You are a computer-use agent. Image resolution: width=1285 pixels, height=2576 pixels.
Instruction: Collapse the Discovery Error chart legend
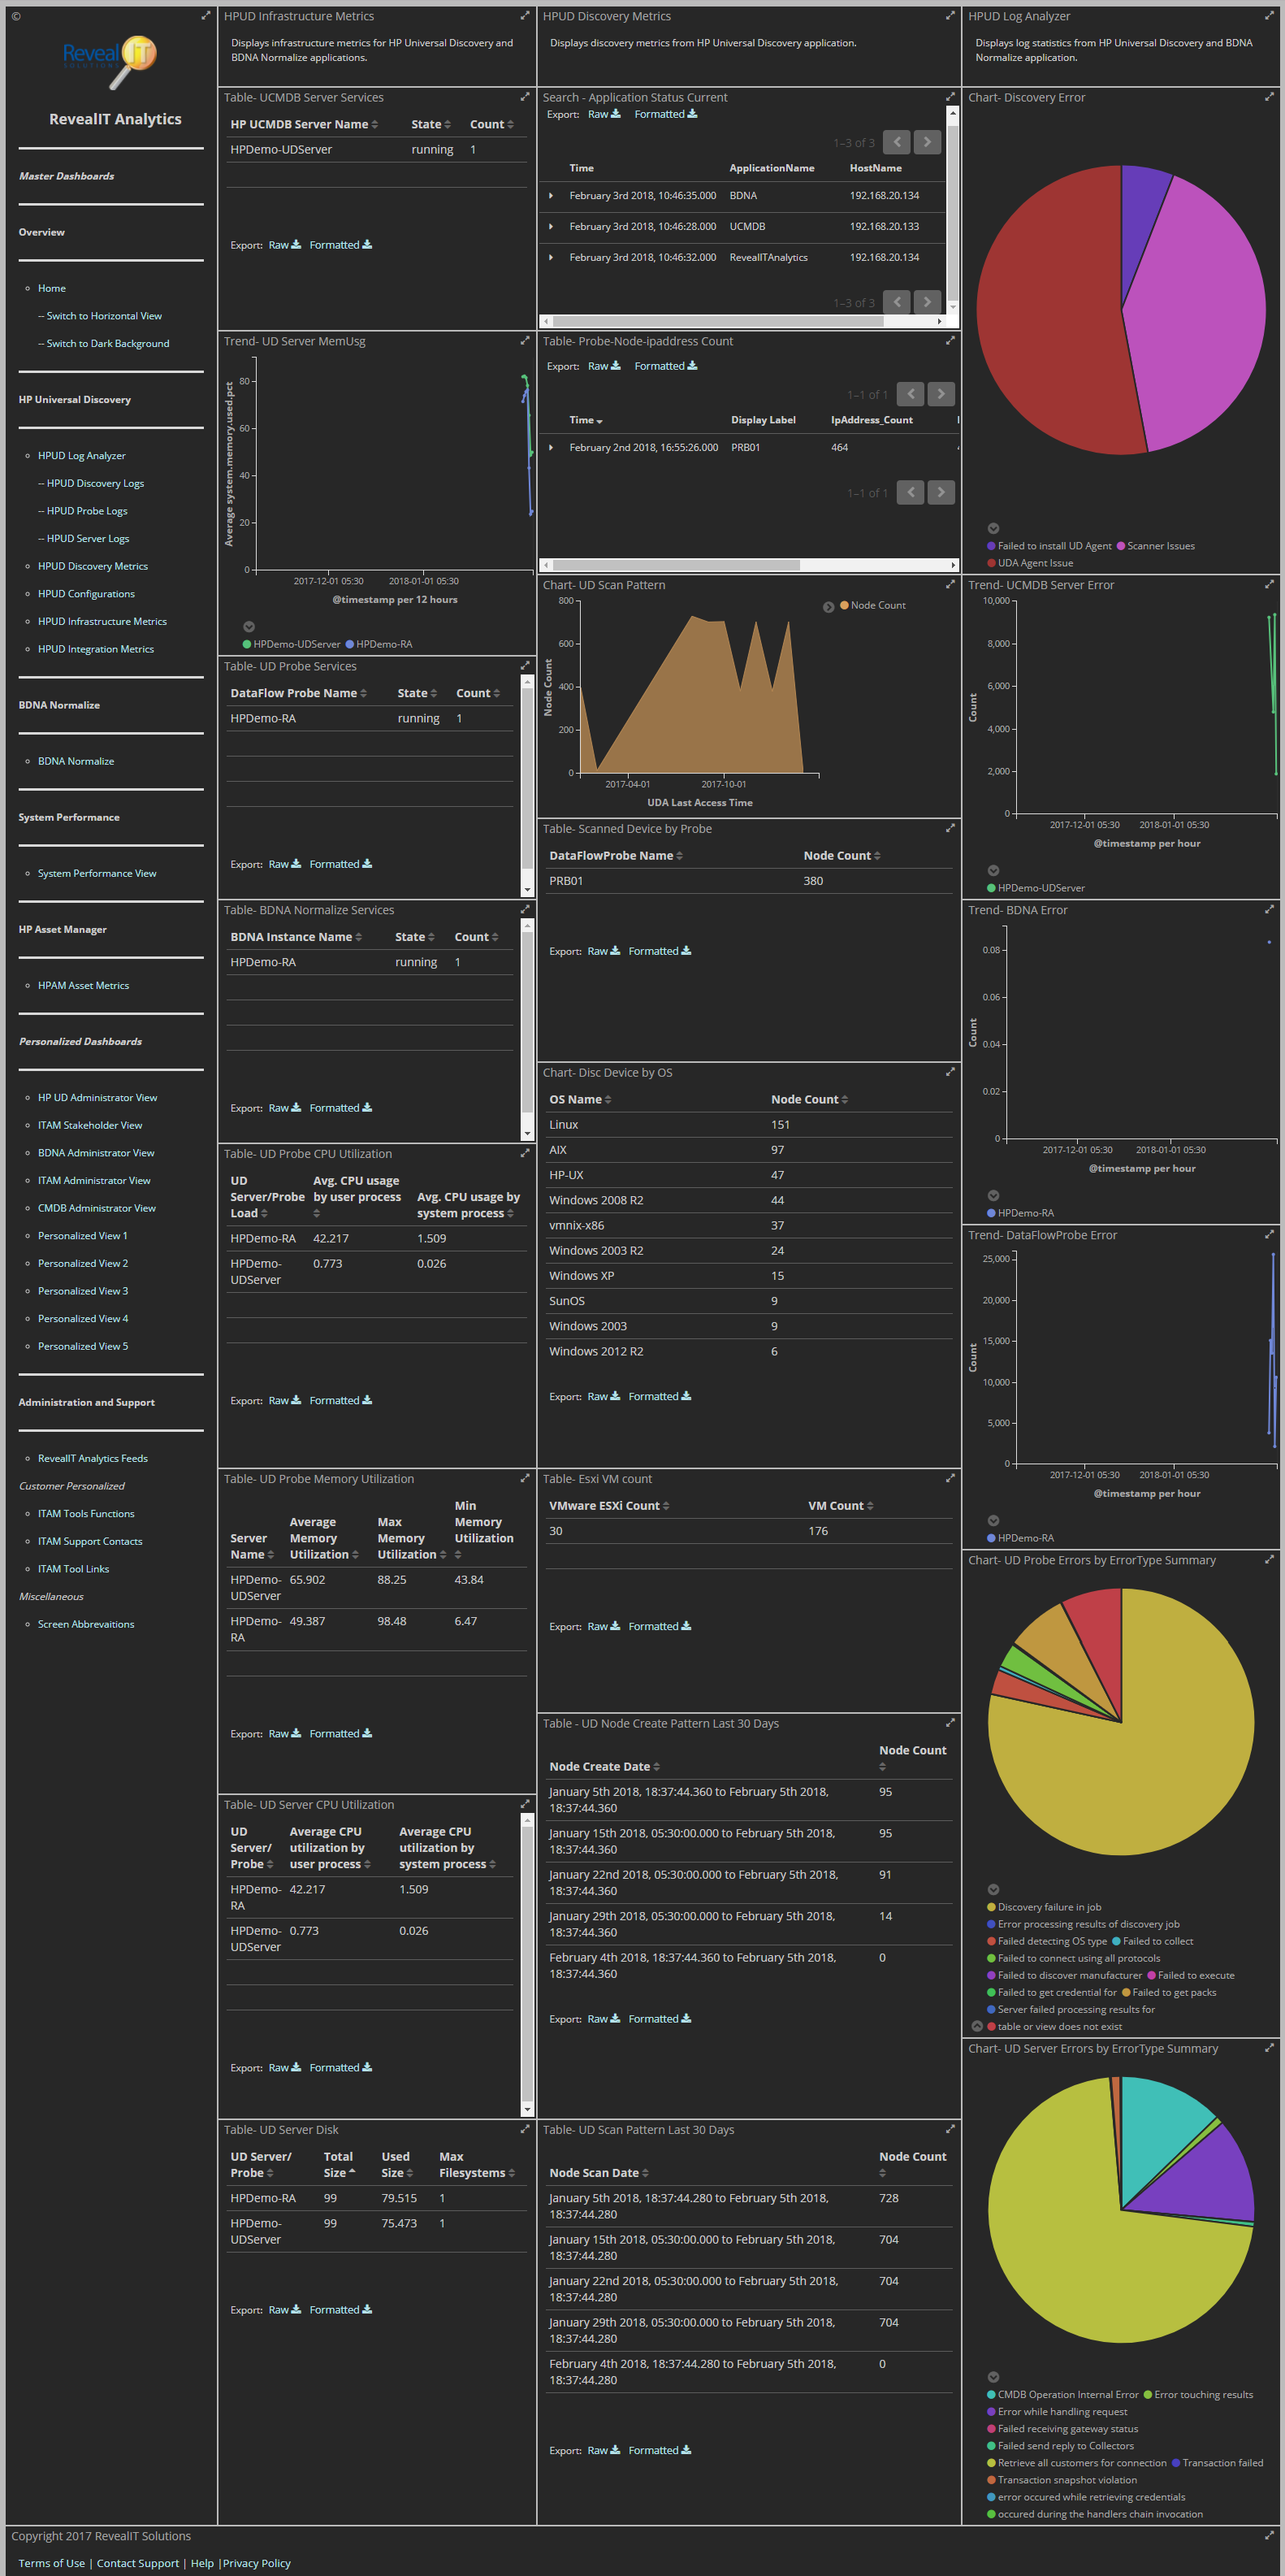[x=993, y=528]
